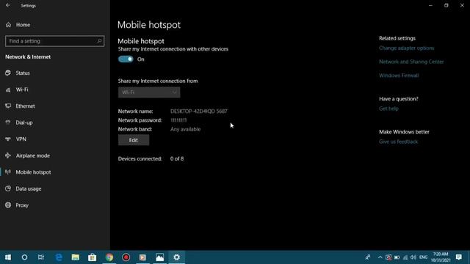Image resolution: width=470 pixels, height=264 pixels.
Task: Click the Give us feedback link
Action: [398, 142]
